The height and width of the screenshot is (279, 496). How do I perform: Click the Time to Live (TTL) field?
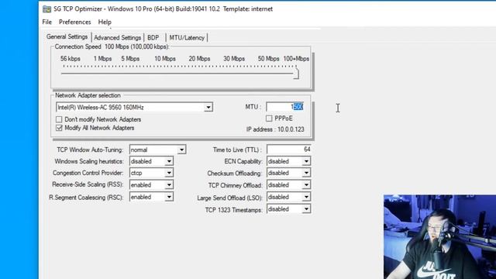(x=289, y=150)
